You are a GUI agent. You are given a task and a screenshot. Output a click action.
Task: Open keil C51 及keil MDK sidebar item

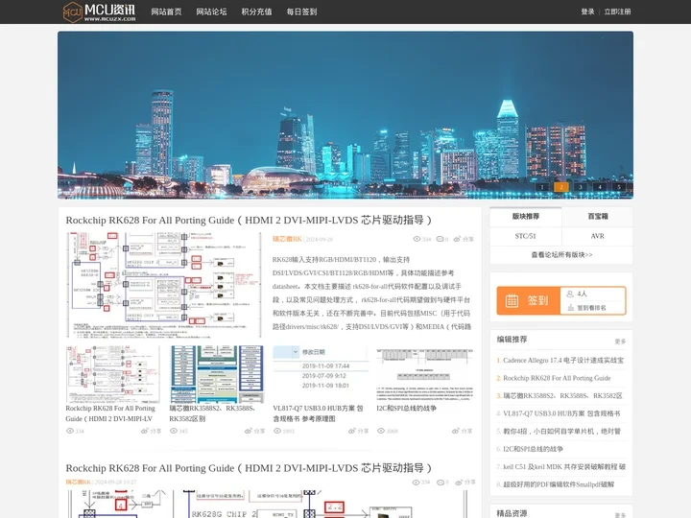click(x=564, y=466)
